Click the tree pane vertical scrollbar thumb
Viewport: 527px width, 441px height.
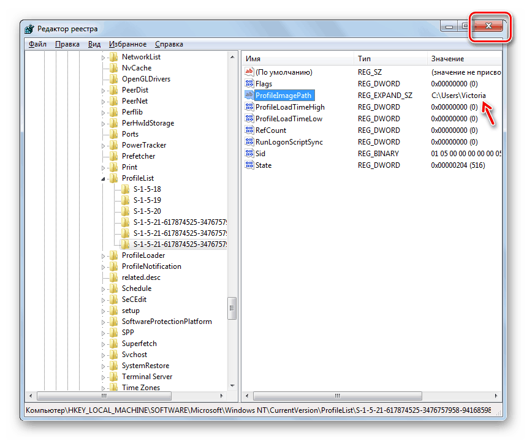coord(232,305)
